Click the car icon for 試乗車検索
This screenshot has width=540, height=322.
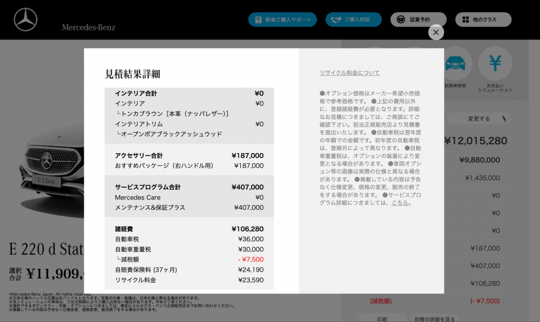click(x=455, y=63)
